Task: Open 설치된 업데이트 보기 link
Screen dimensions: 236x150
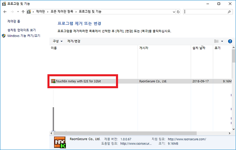Action: click(22, 30)
